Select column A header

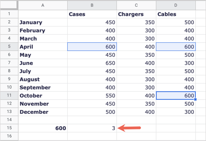point(43,5)
